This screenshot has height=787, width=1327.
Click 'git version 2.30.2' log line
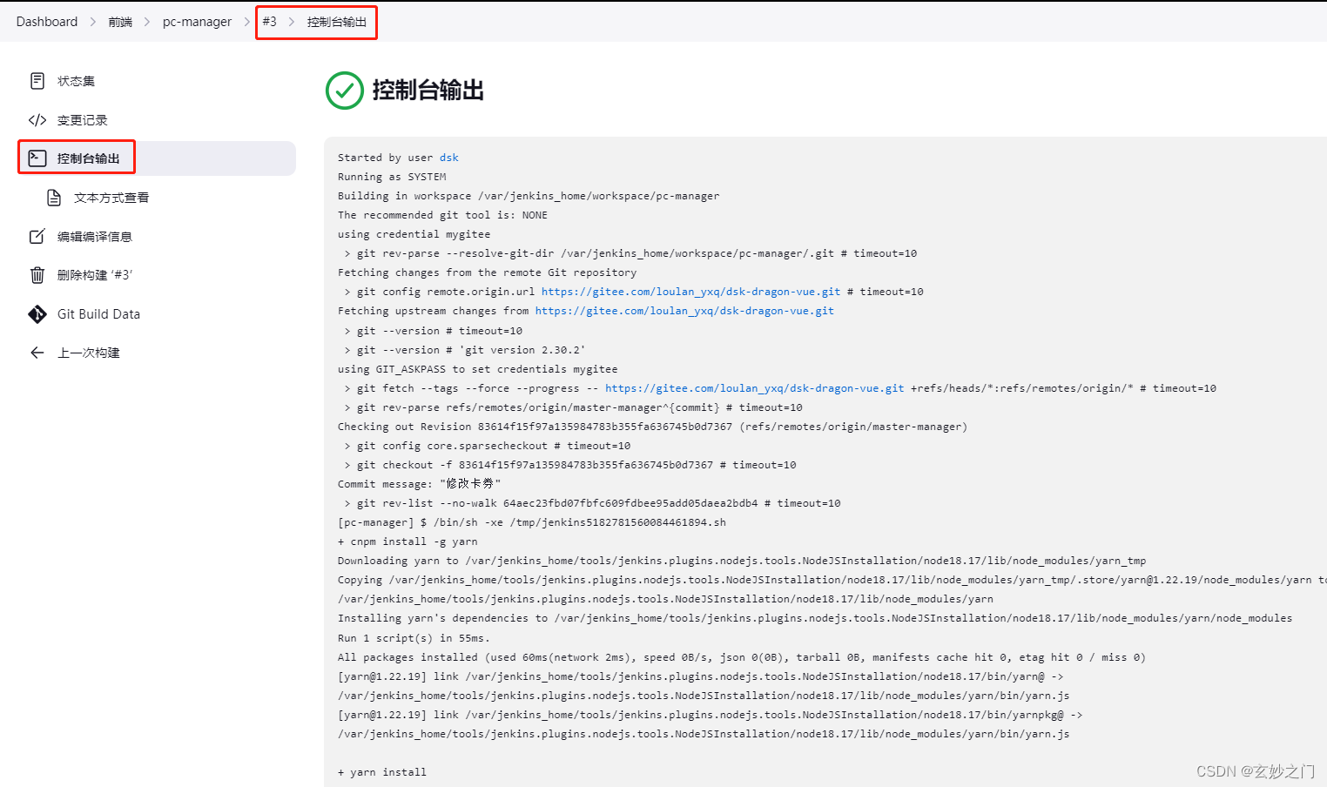[x=465, y=350]
